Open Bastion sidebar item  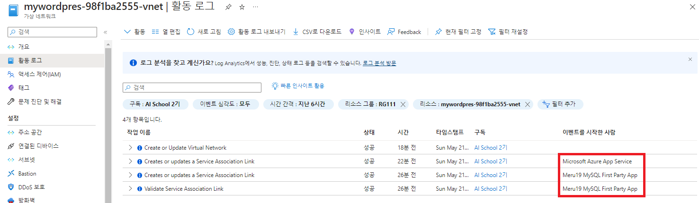click(27, 173)
